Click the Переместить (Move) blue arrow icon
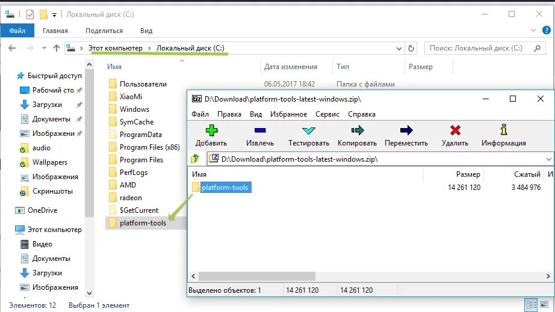The image size is (555, 312). (406, 130)
